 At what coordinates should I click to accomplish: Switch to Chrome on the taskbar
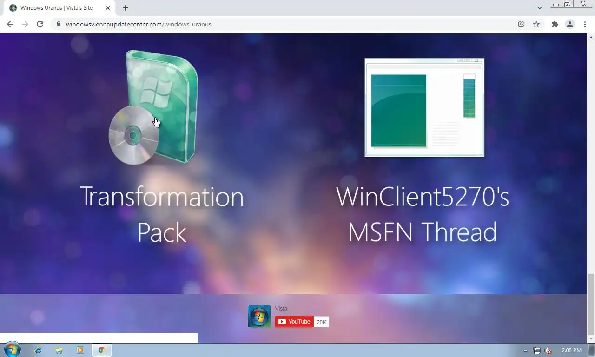102,350
